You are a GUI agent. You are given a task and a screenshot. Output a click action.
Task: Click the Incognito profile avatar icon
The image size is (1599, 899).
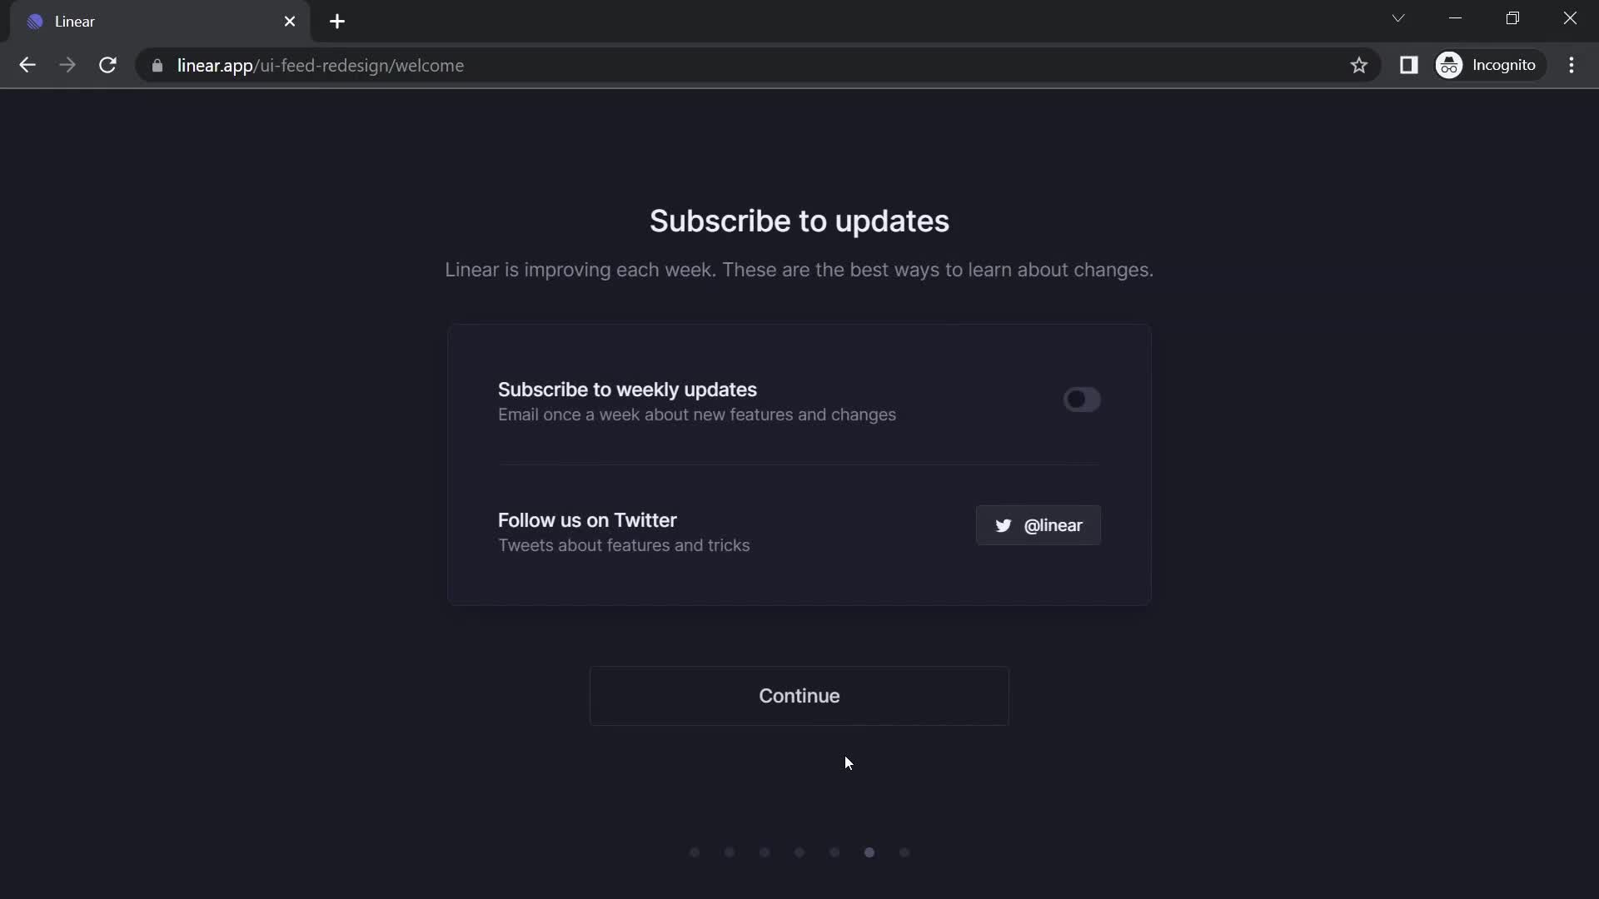pyautogui.click(x=1448, y=65)
